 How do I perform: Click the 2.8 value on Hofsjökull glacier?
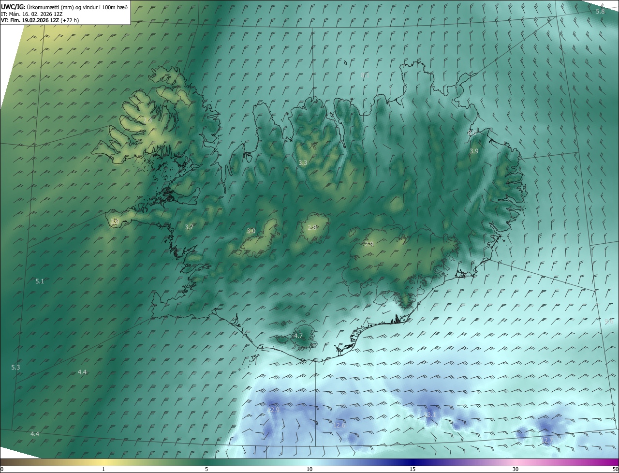pos(312,227)
